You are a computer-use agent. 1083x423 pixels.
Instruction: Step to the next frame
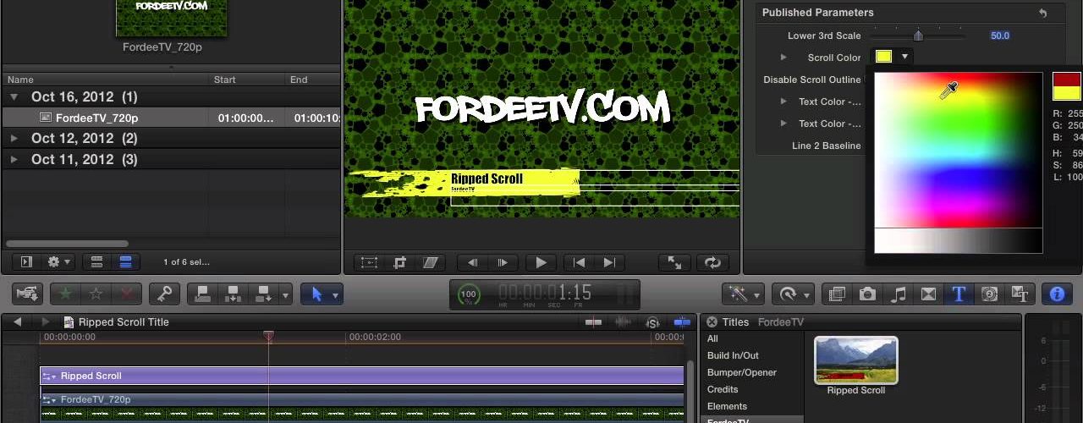click(503, 263)
